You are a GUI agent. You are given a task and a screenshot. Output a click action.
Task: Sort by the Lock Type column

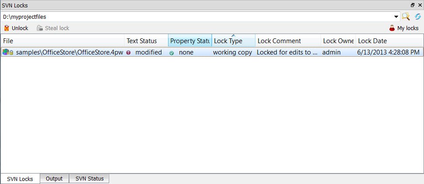233,41
